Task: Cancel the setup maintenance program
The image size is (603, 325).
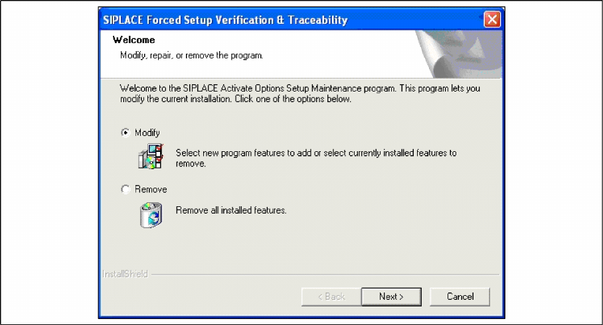Action: (460, 297)
